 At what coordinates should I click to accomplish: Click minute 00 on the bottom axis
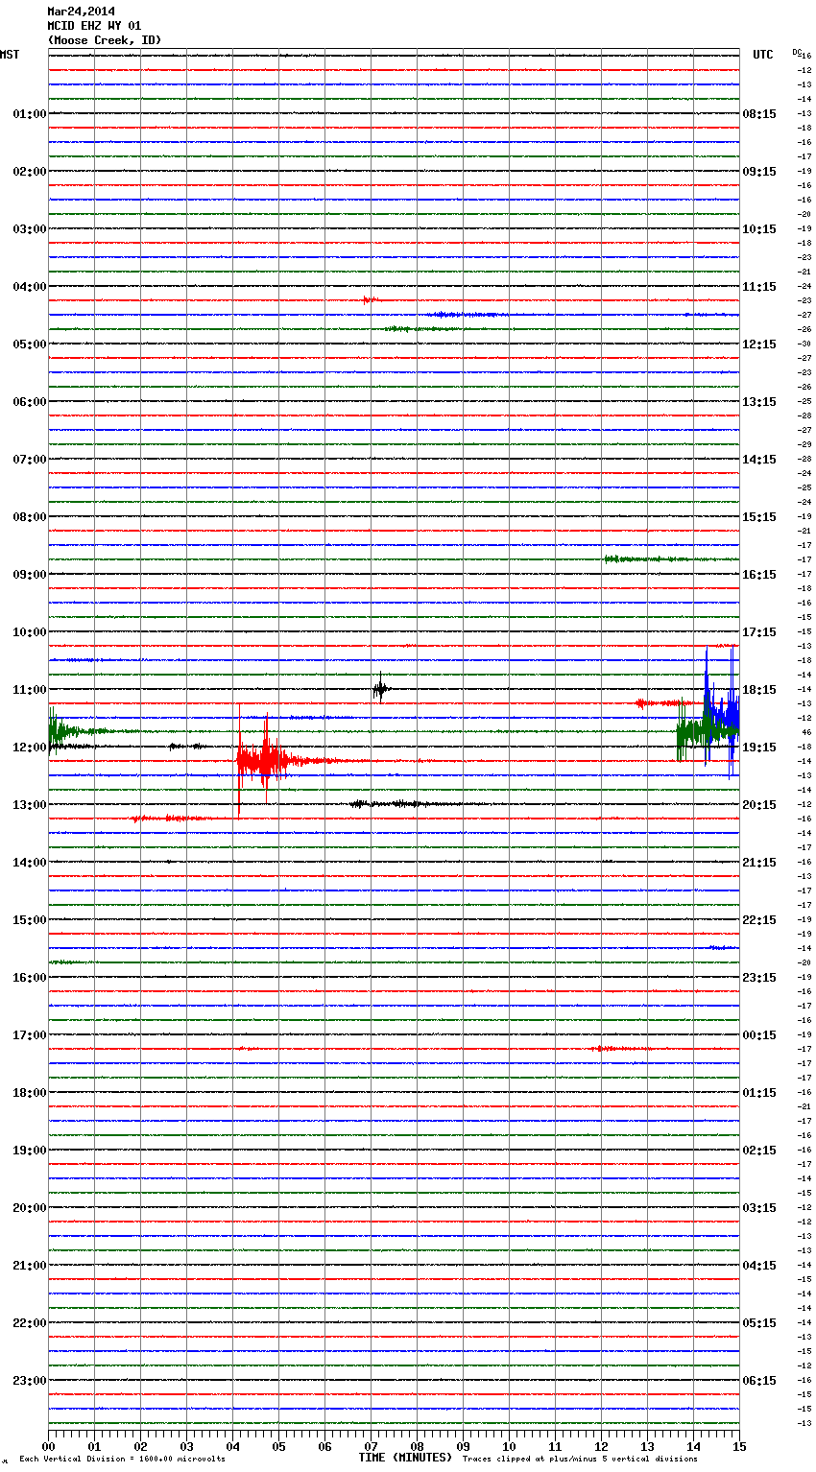[49, 1446]
